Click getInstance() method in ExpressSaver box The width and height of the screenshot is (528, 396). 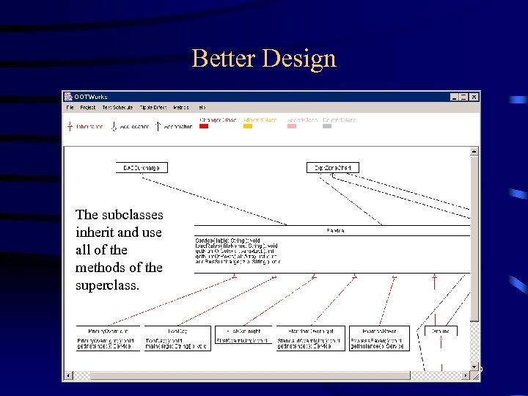377,346
